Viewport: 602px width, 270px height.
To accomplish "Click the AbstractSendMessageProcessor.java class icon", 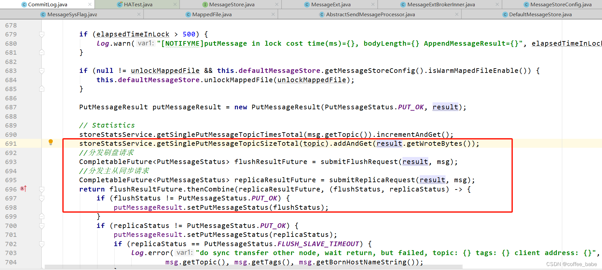I will click(322, 15).
